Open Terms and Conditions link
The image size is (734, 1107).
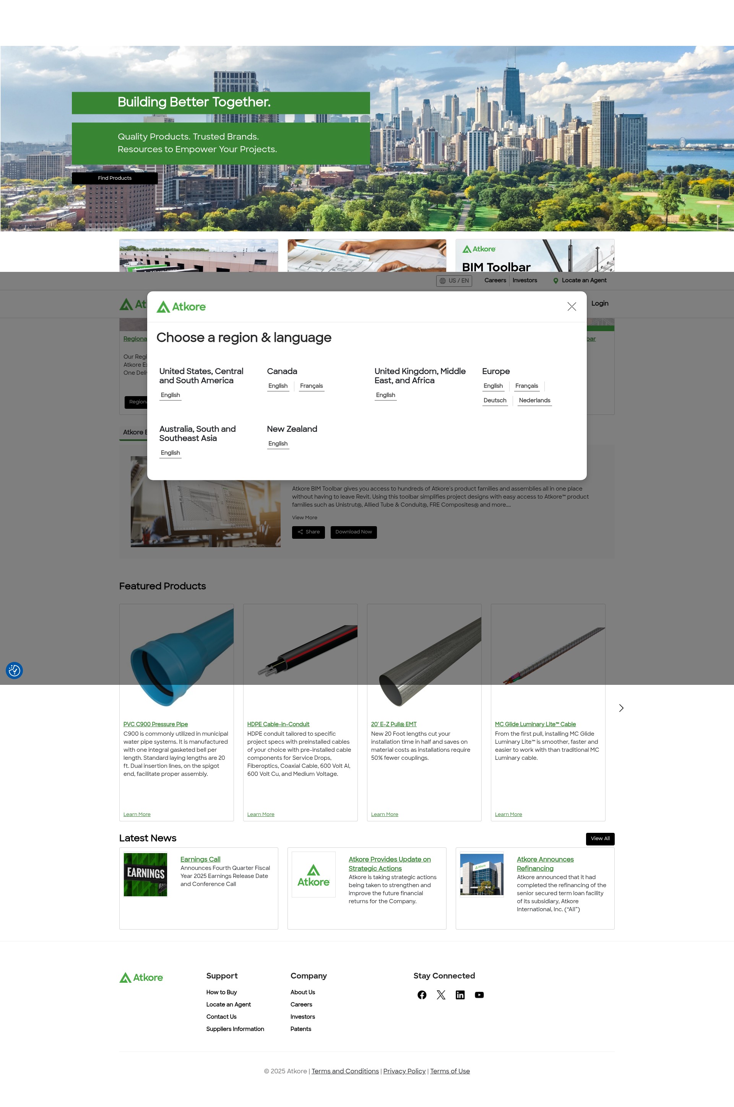pyautogui.click(x=345, y=1071)
